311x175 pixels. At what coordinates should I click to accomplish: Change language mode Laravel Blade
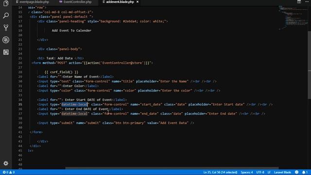282,172
